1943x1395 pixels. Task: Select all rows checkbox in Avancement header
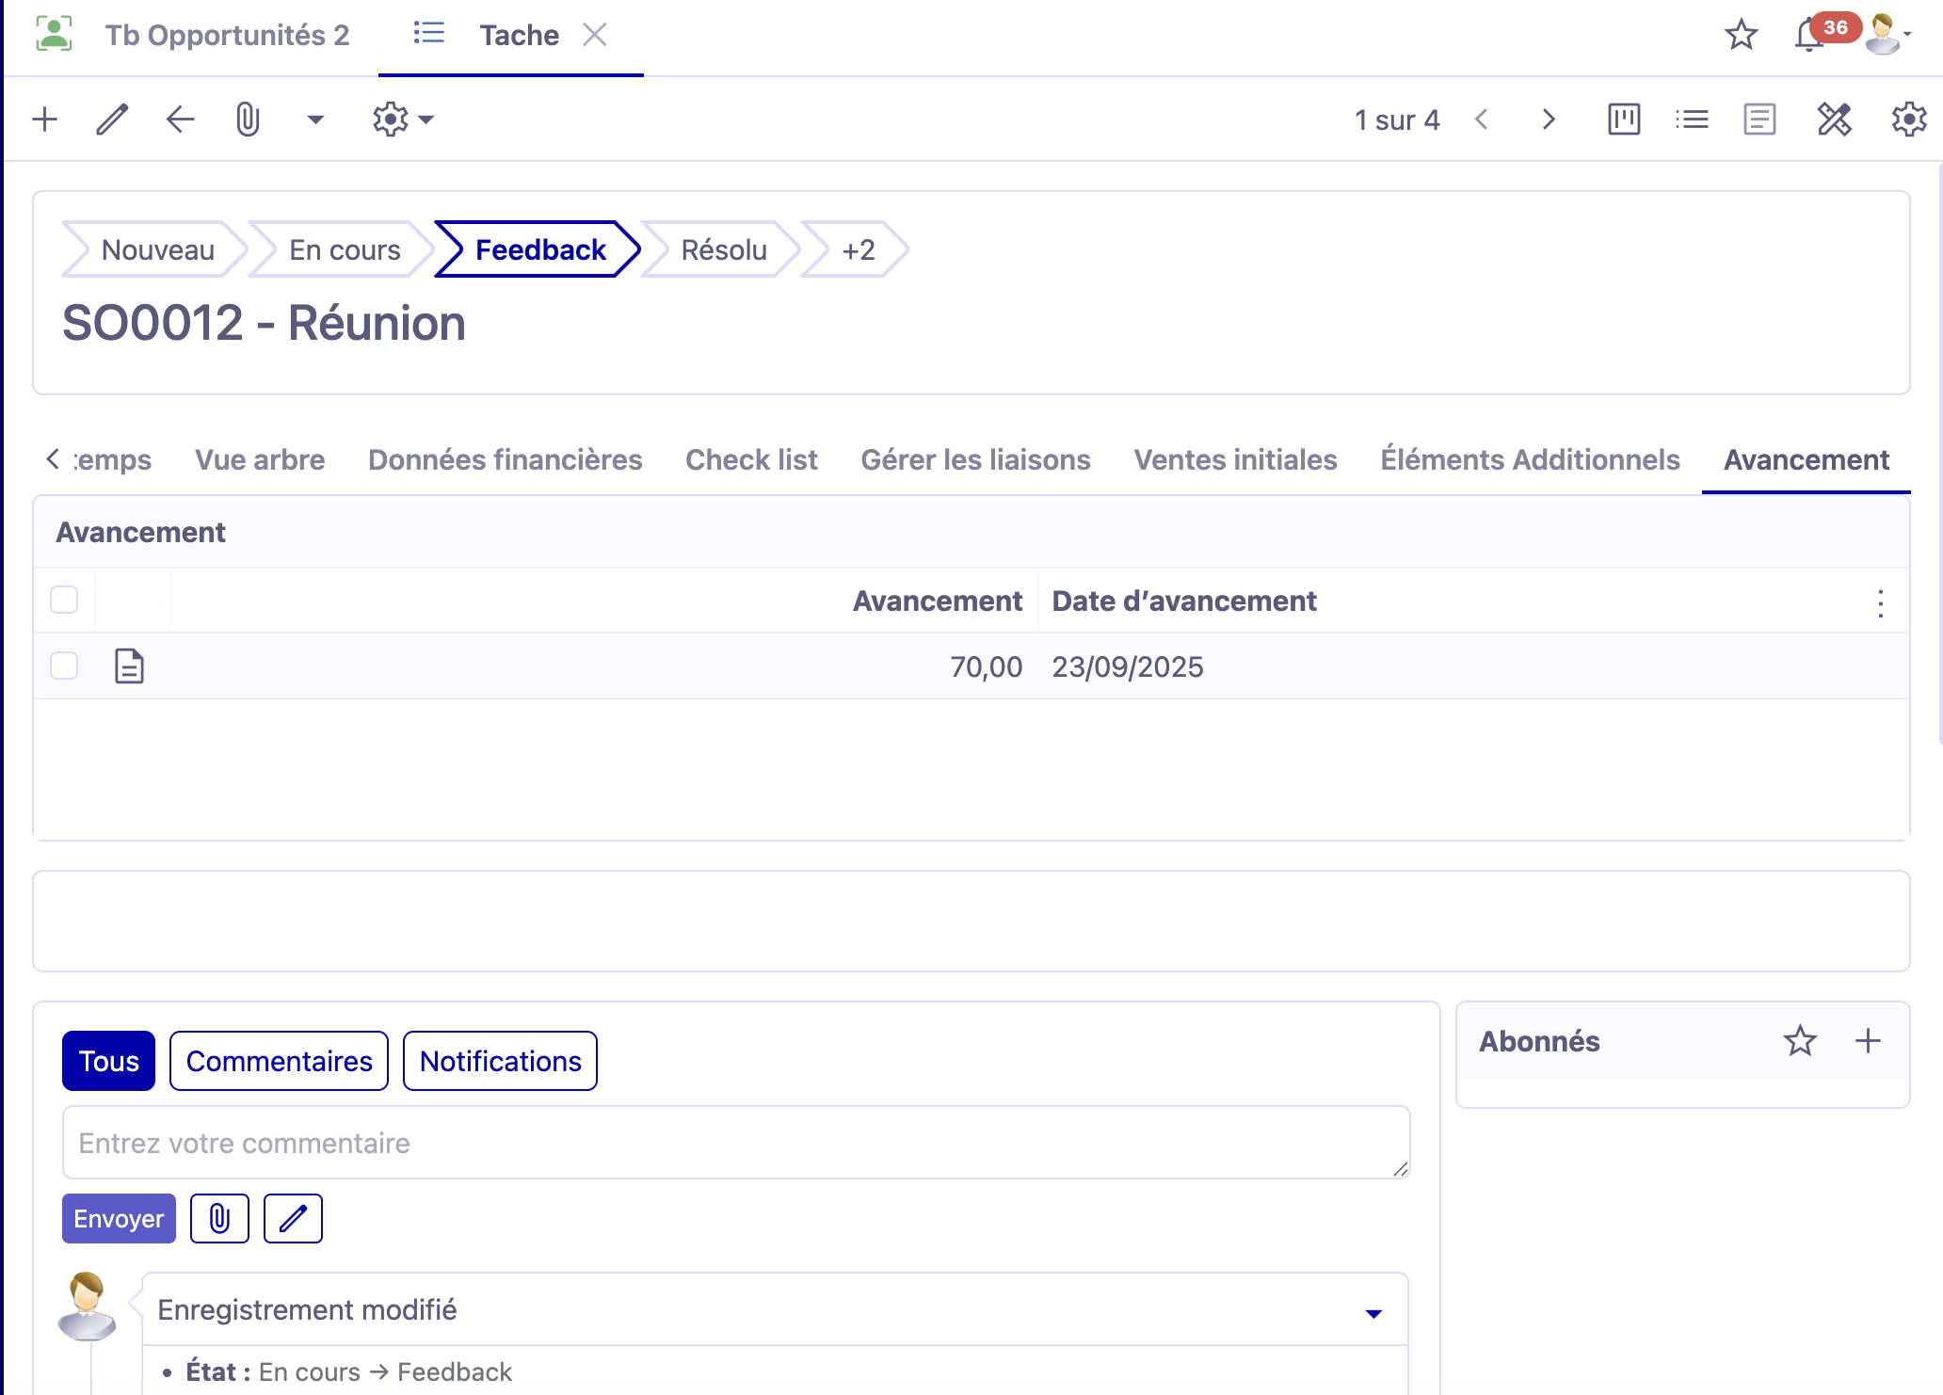[x=64, y=600]
